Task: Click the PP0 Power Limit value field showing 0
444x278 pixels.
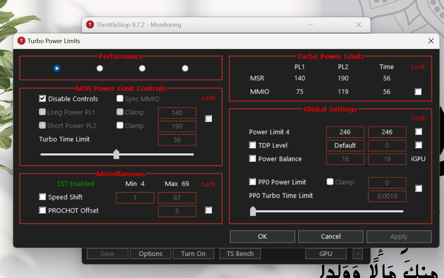Action: pyautogui.click(x=387, y=183)
